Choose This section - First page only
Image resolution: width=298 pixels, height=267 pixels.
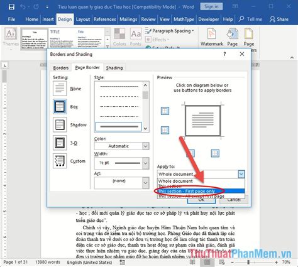(x=201, y=191)
